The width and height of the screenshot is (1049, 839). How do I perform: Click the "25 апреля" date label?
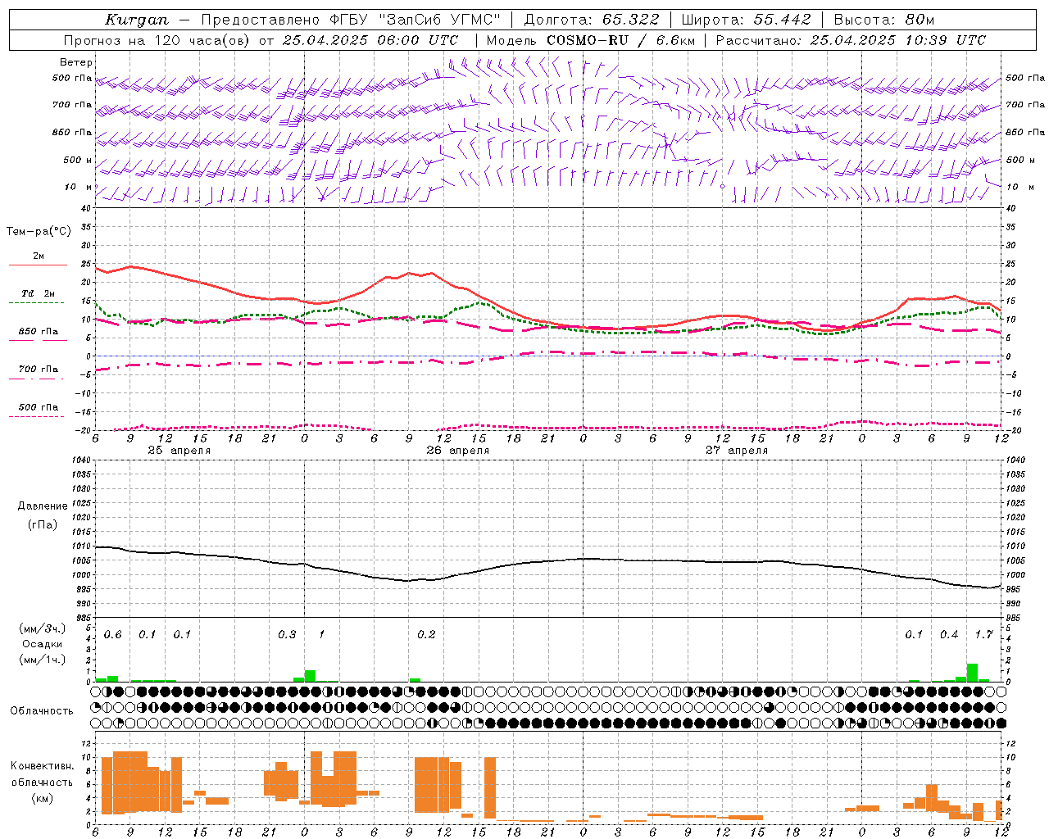(179, 451)
